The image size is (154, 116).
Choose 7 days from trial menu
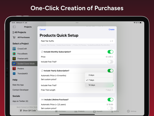[99, 80]
